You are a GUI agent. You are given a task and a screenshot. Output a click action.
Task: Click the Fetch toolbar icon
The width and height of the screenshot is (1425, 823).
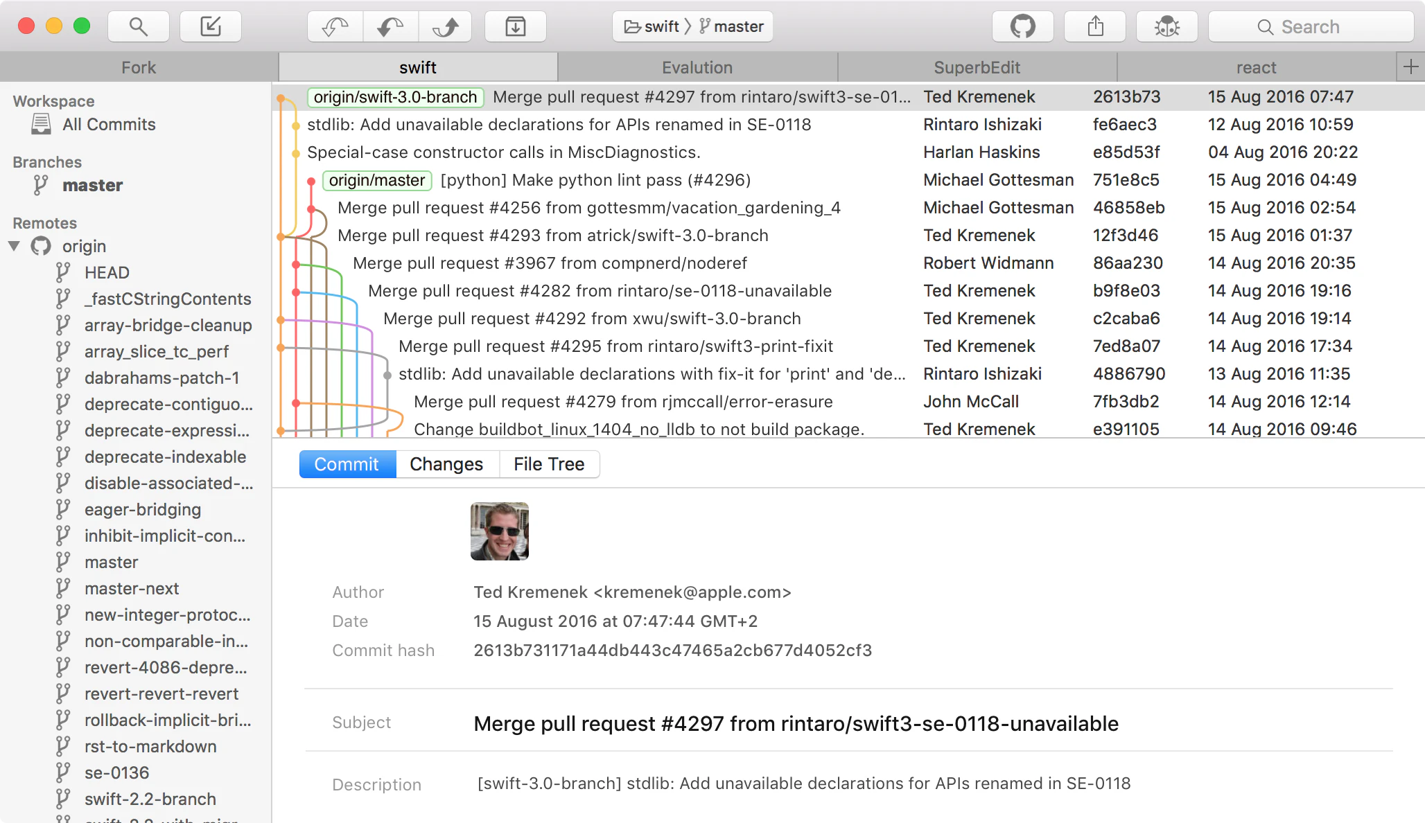pos(335,26)
